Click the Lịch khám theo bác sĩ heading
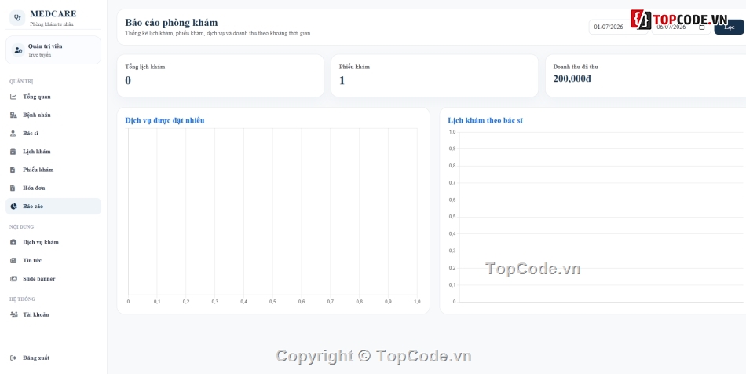 point(485,120)
